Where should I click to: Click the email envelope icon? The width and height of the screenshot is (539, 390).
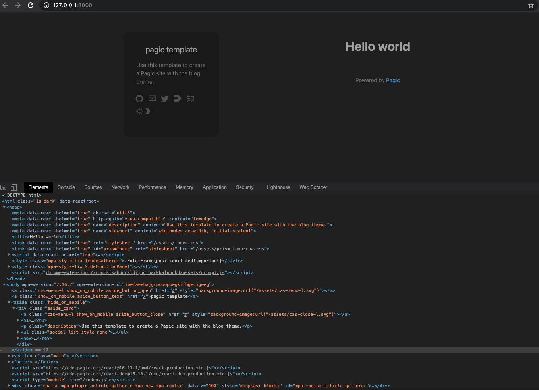pyautogui.click(x=152, y=98)
